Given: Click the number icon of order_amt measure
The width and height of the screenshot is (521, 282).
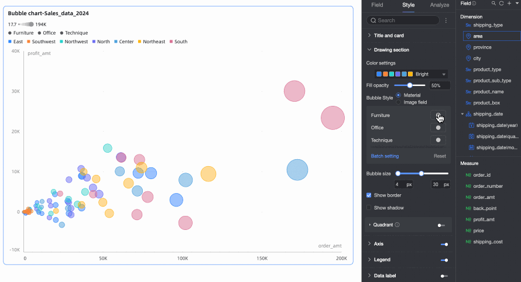Looking at the screenshot, I should click(x=468, y=197).
